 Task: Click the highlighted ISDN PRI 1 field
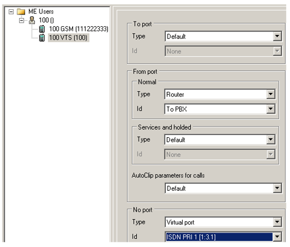219,237
